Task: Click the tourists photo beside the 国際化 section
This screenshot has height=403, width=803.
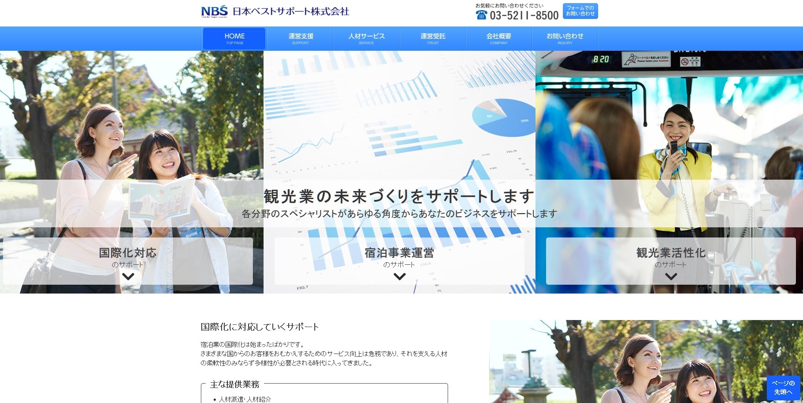Action: pyautogui.click(x=645, y=362)
